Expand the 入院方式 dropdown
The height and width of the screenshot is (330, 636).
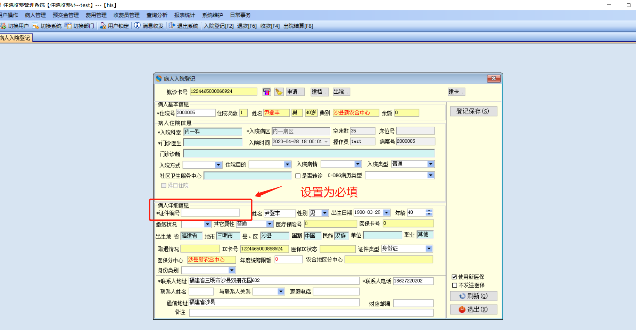click(x=218, y=164)
